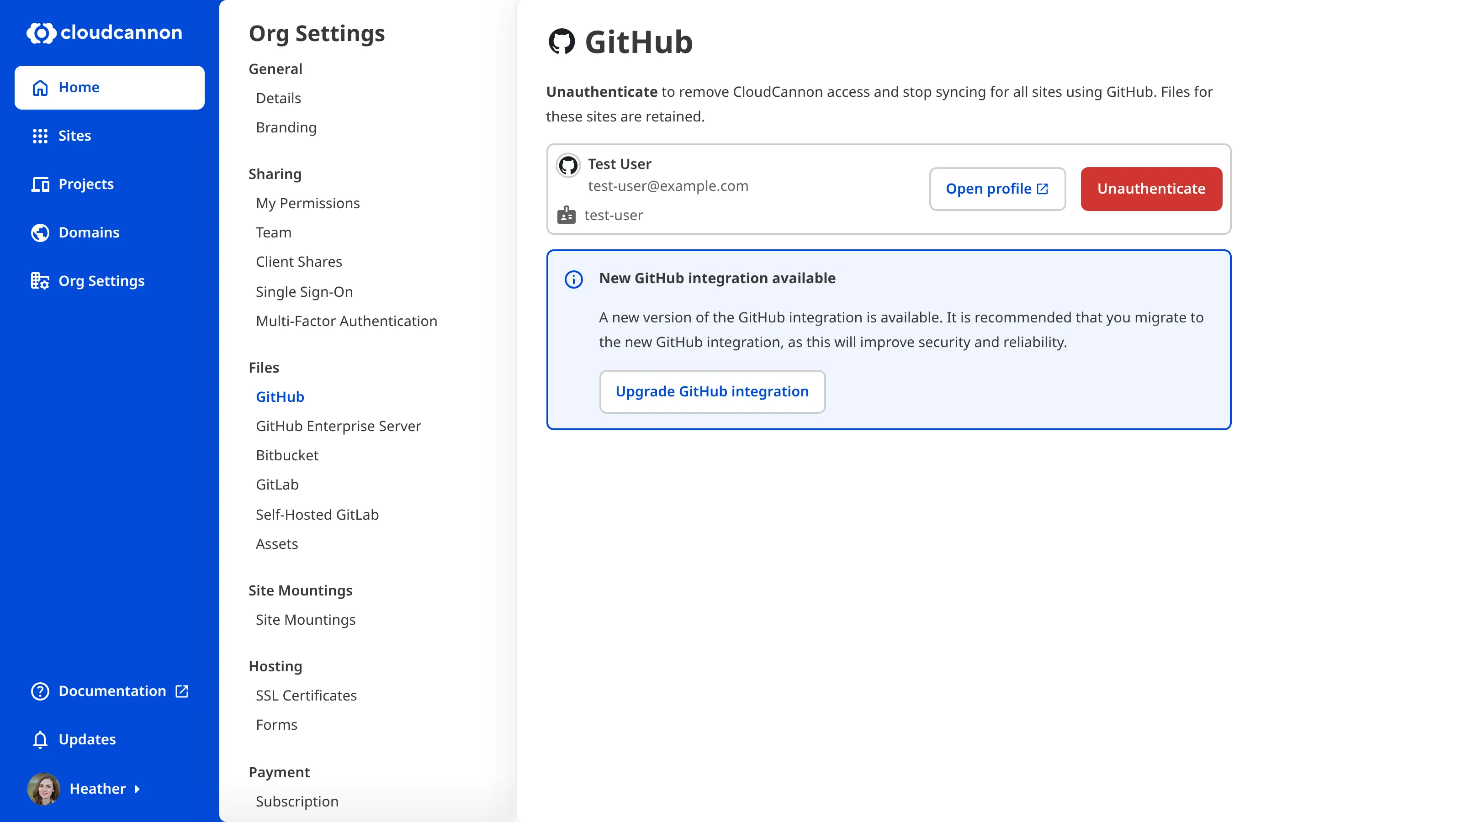Click the CloudCannon logo

point(105,32)
